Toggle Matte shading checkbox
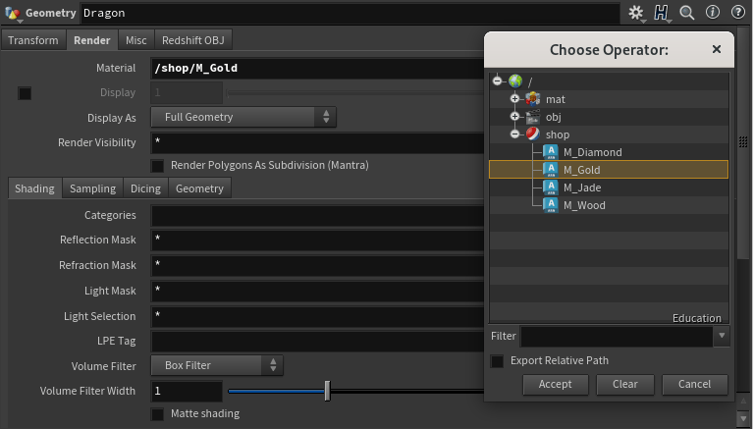The width and height of the screenshot is (754, 429). pyautogui.click(x=157, y=414)
